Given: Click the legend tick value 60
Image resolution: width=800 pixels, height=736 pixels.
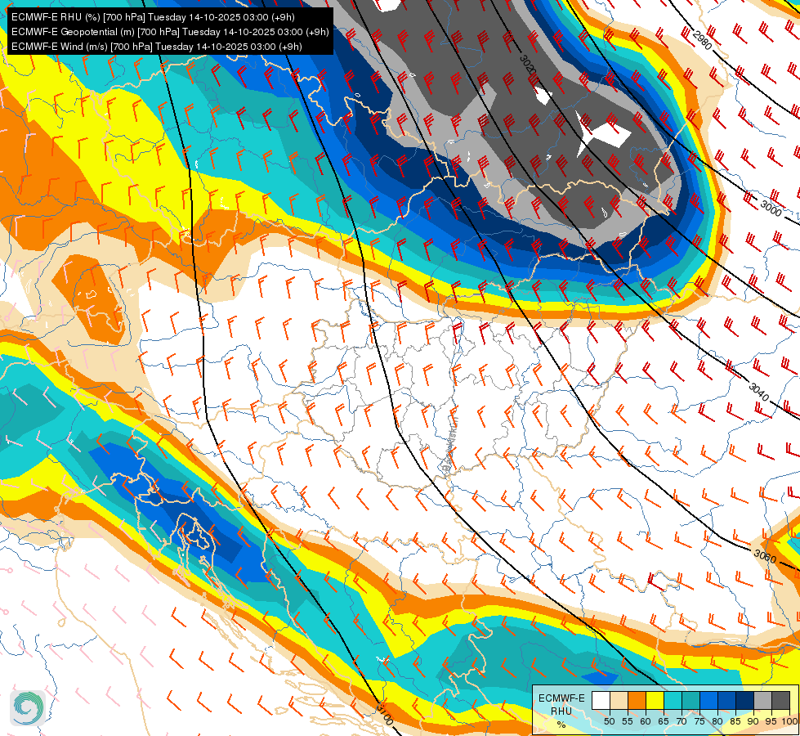Looking at the screenshot, I should (x=646, y=721).
